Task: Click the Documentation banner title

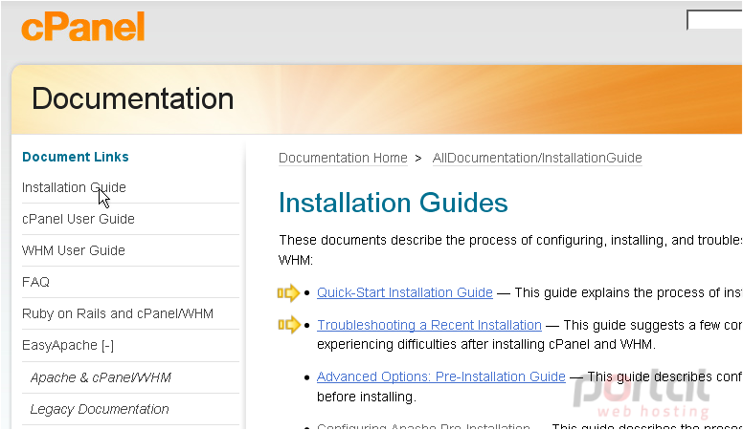Action: pos(133,98)
